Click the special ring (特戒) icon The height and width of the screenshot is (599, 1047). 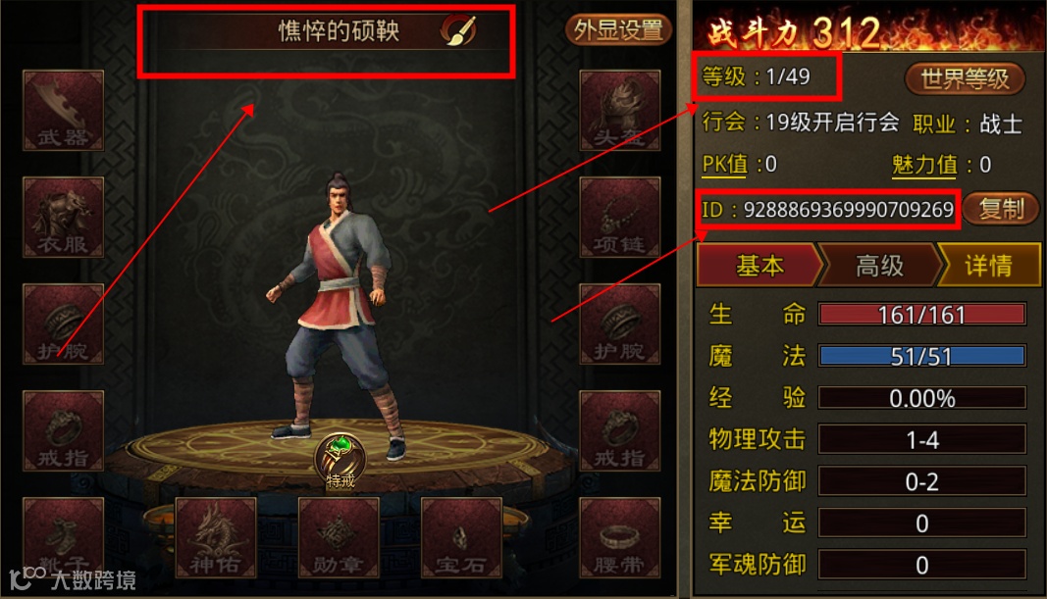(x=340, y=461)
